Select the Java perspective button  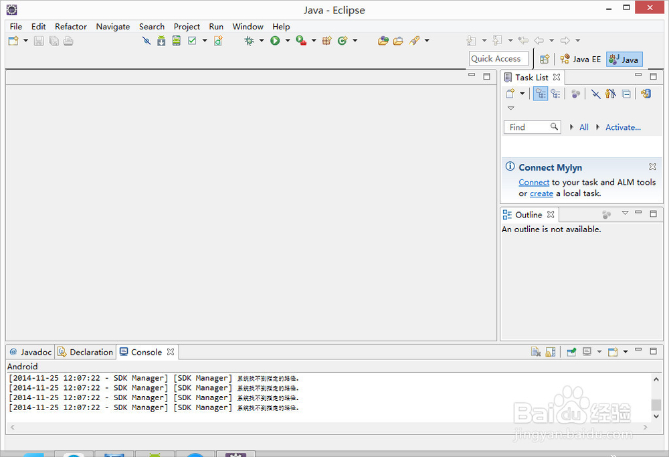[x=624, y=60]
